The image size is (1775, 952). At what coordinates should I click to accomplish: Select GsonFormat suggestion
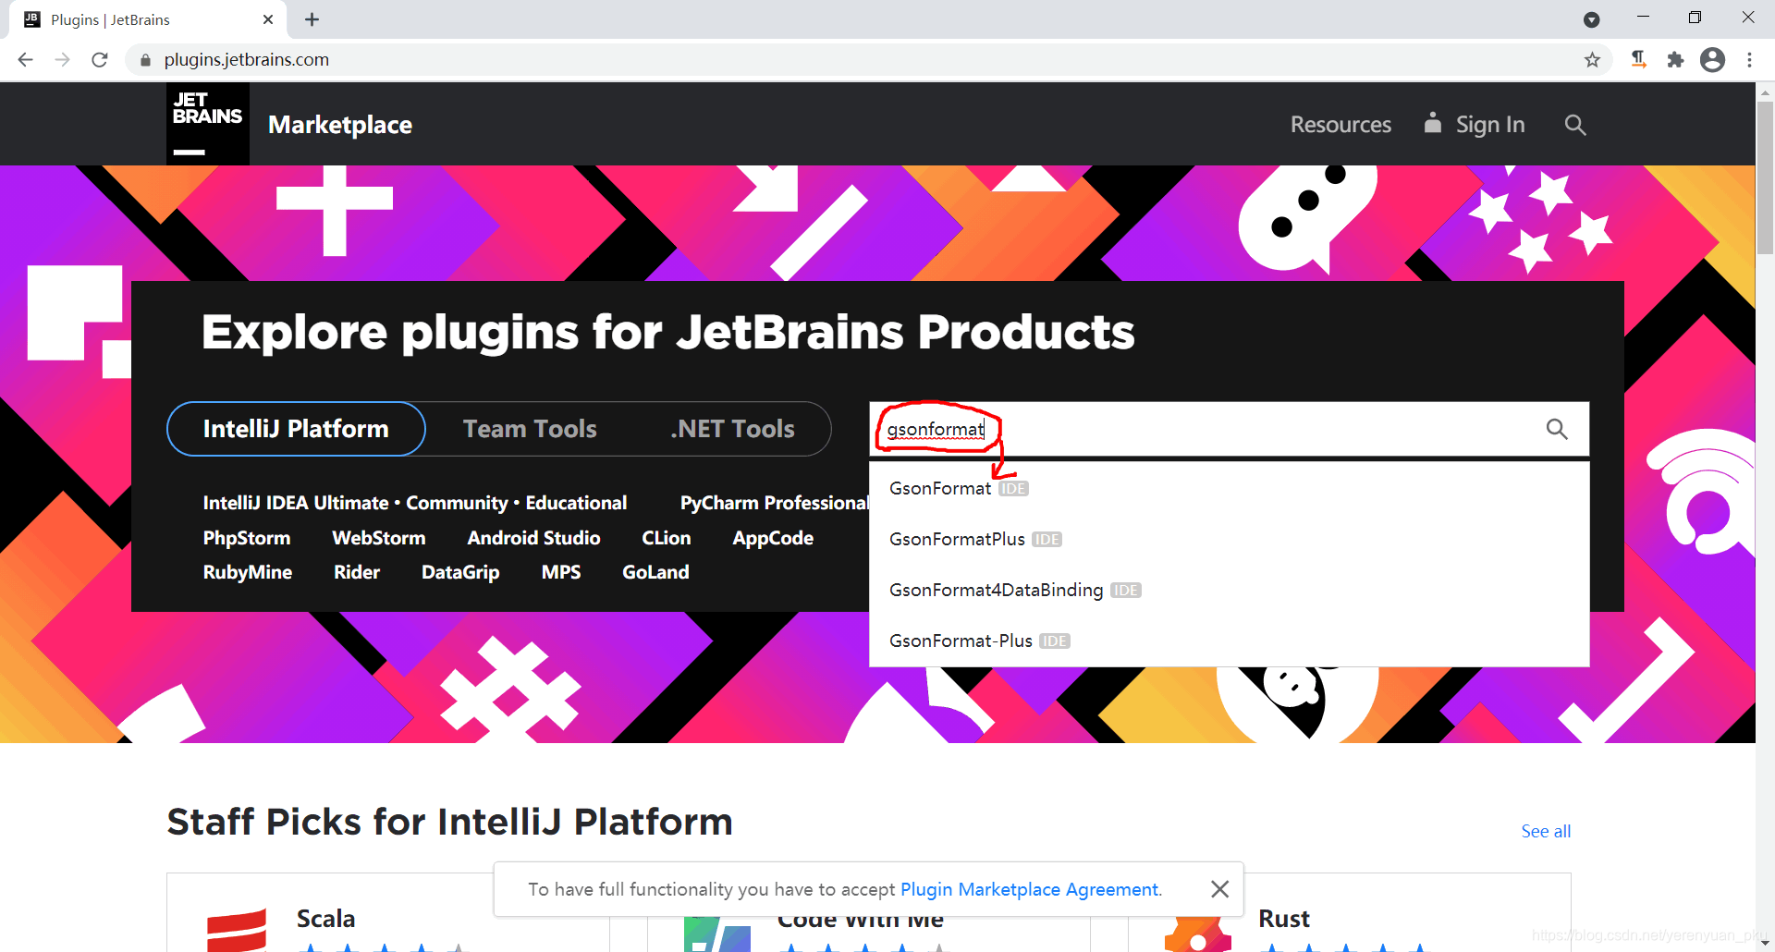click(x=1229, y=488)
